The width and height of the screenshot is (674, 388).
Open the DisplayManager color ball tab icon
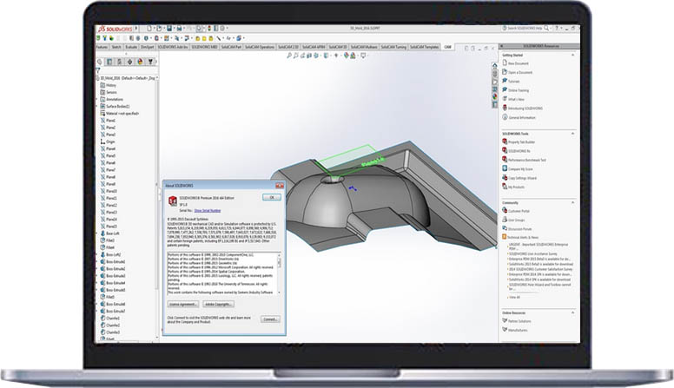coord(140,62)
